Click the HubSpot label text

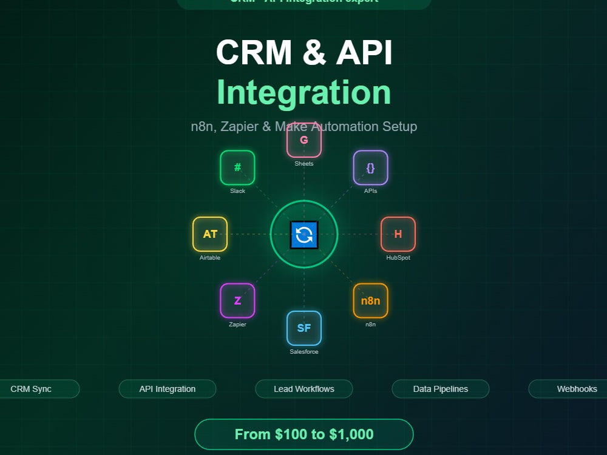(398, 258)
